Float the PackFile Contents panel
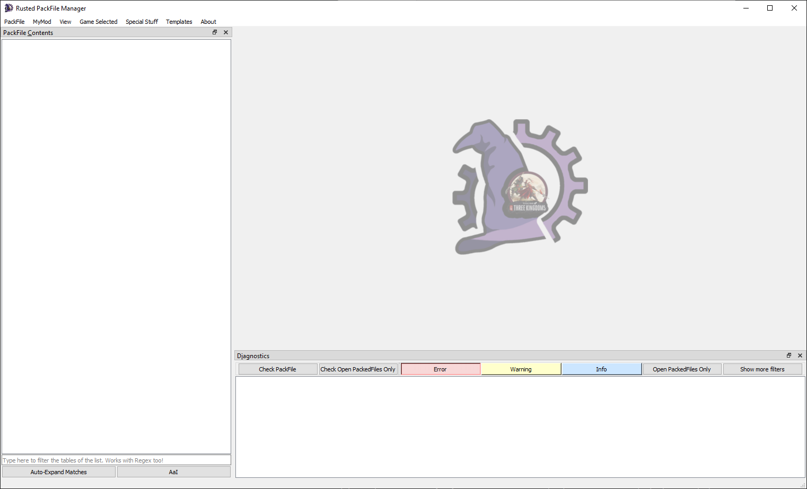This screenshot has width=807, height=489. [215, 32]
